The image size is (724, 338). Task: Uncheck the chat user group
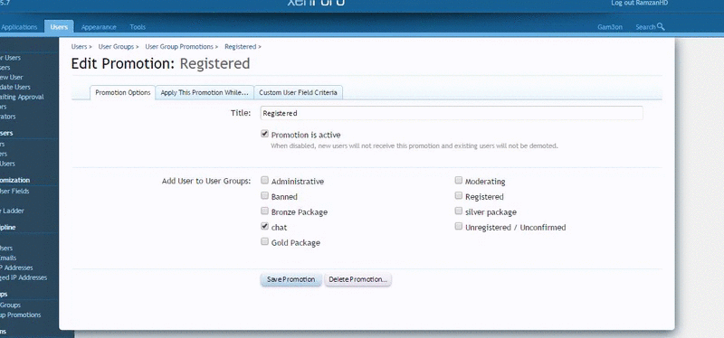(264, 226)
